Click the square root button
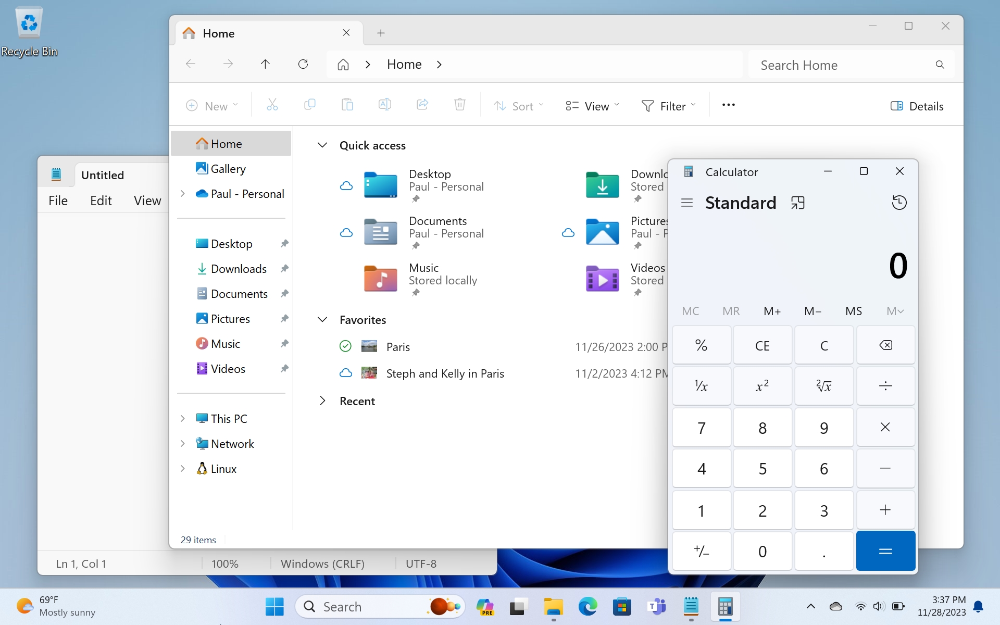This screenshot has height=625, width=1000. [x=823, y=386]
